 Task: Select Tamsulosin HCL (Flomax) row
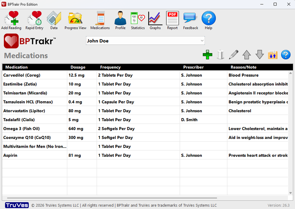(x=145, y=102)
